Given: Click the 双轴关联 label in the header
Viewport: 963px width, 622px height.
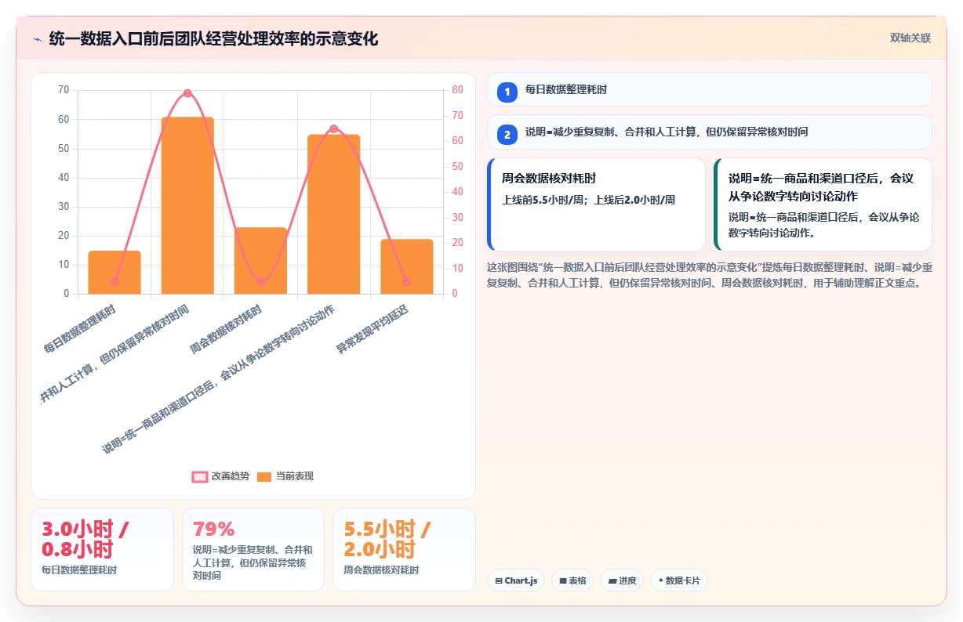Looking at the screenshot, I should (910, 38).
